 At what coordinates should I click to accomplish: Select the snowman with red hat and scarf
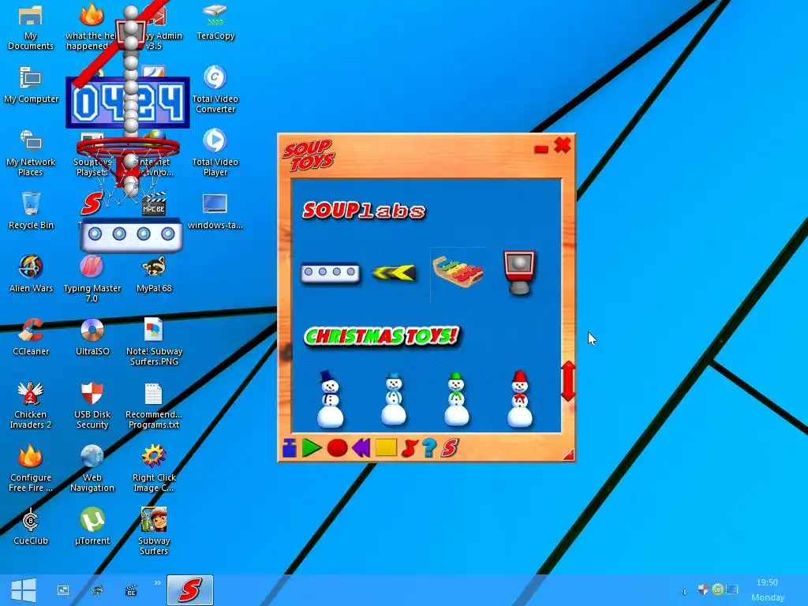(519, 398)
